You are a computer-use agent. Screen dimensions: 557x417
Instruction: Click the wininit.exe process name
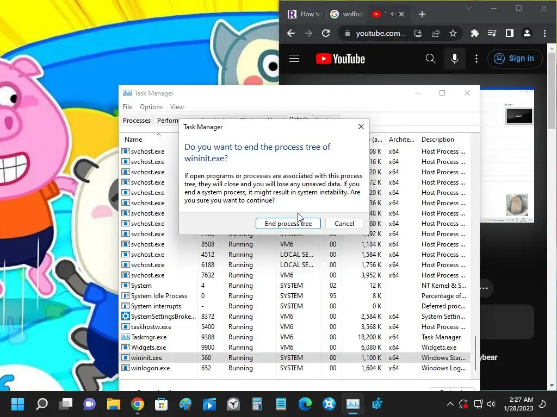pyautogui.click(x=146, y=358)
